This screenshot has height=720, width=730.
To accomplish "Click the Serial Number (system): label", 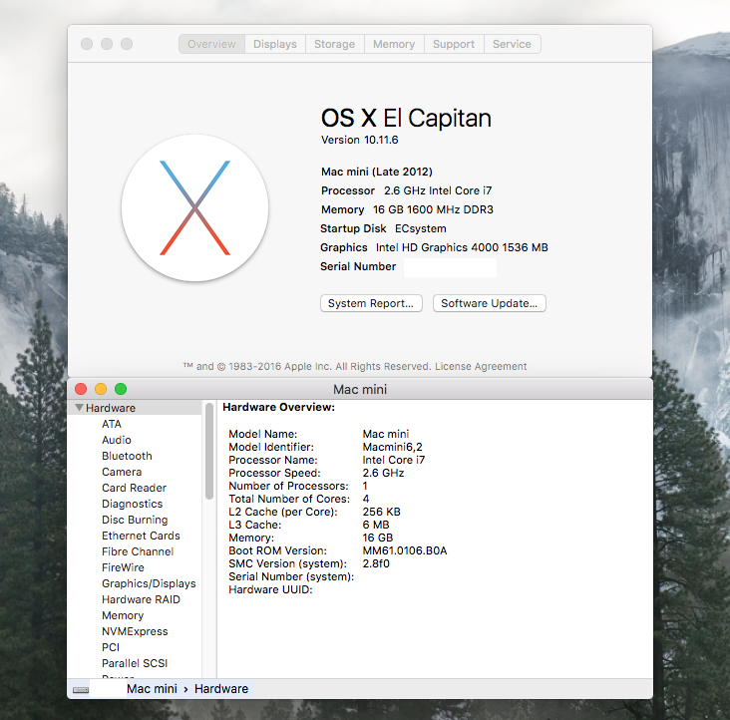I will [x=291, y=577].
